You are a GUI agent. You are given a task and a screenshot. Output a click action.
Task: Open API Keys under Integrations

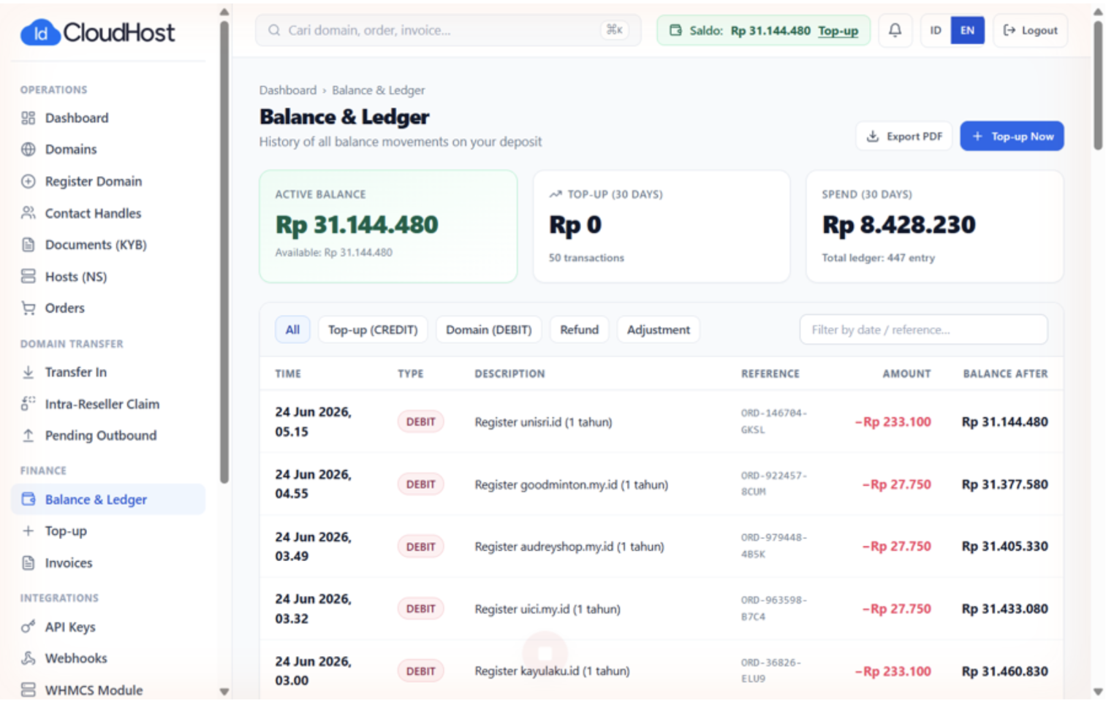coord(108,627)
